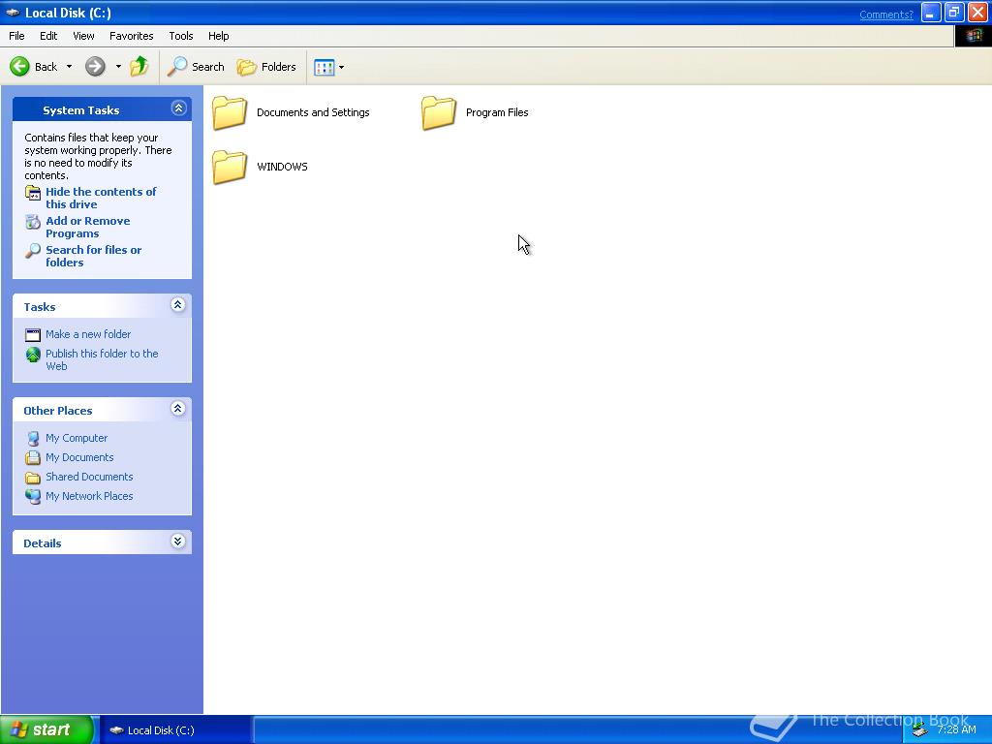Collapse the Tasks panel
The image size is (992, 744).
(178, 305)
